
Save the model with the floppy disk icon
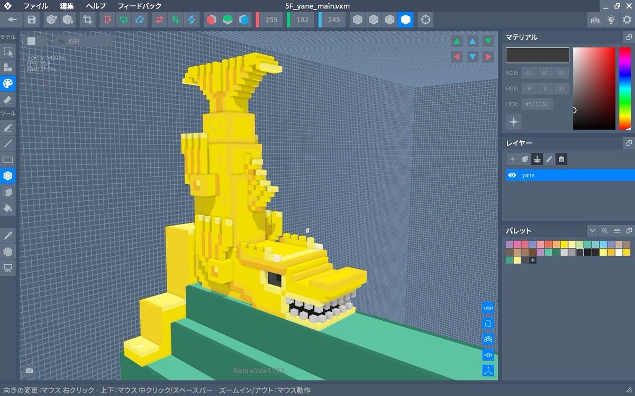pos(32,20)
